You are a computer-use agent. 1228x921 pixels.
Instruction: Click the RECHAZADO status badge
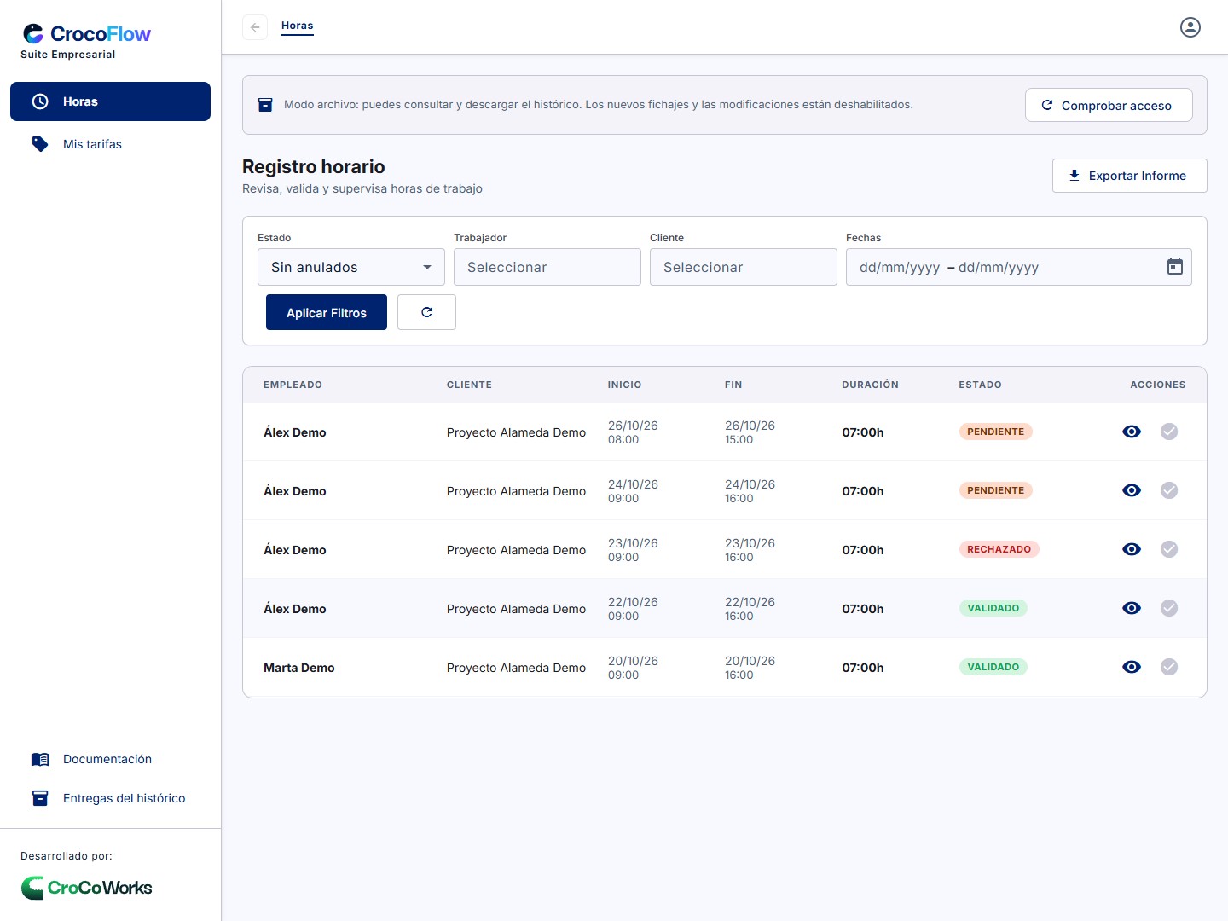[999, 549]
